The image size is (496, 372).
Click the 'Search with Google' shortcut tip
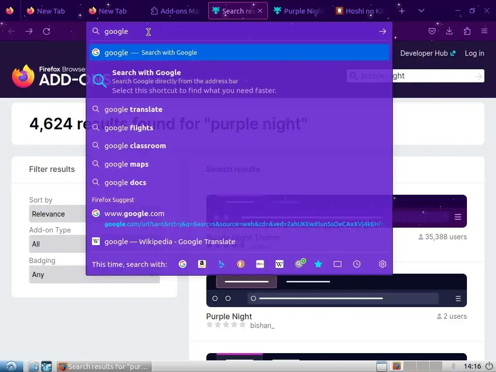239,81
